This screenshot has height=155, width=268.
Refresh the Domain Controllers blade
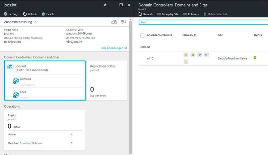pos(145,14)
